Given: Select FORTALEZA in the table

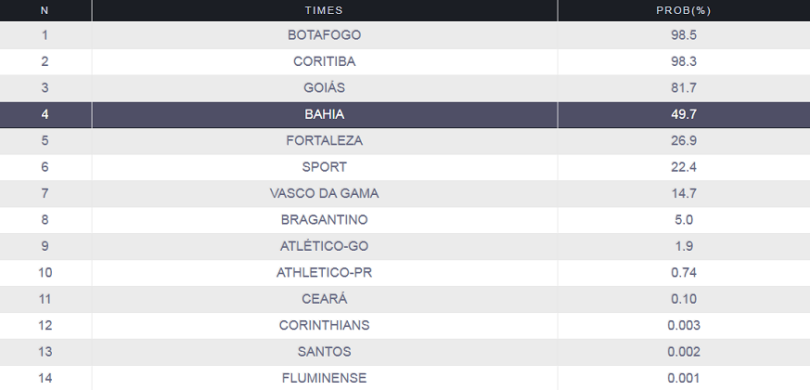Looking at the screenshot, I should point(325,141).
